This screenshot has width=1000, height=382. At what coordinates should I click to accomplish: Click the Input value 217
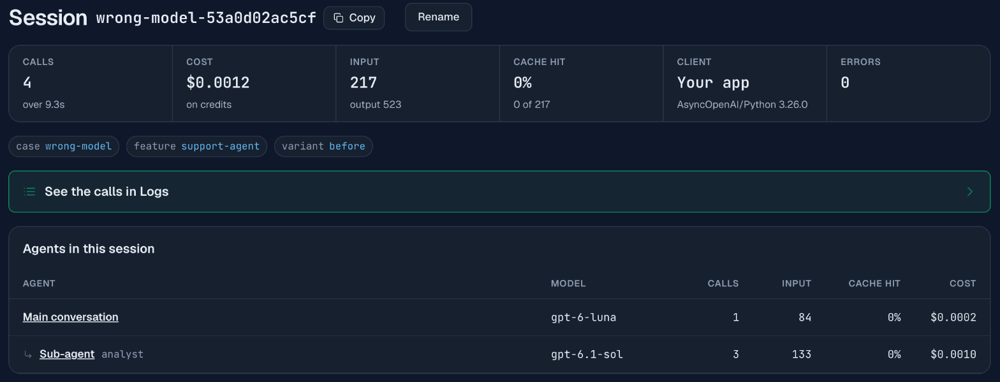364,83
